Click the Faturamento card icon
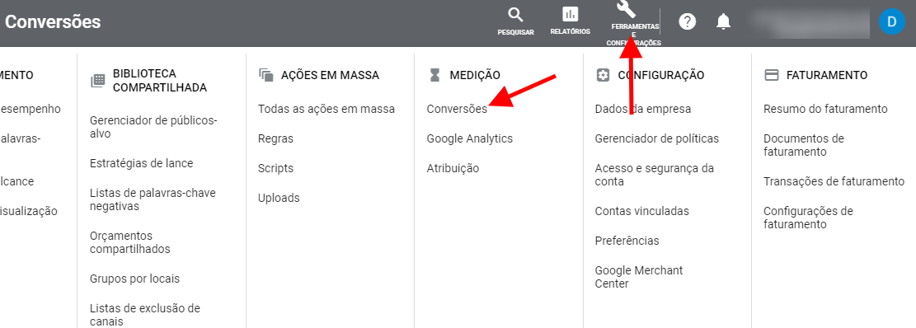916x328 pixels. point(771,75)
